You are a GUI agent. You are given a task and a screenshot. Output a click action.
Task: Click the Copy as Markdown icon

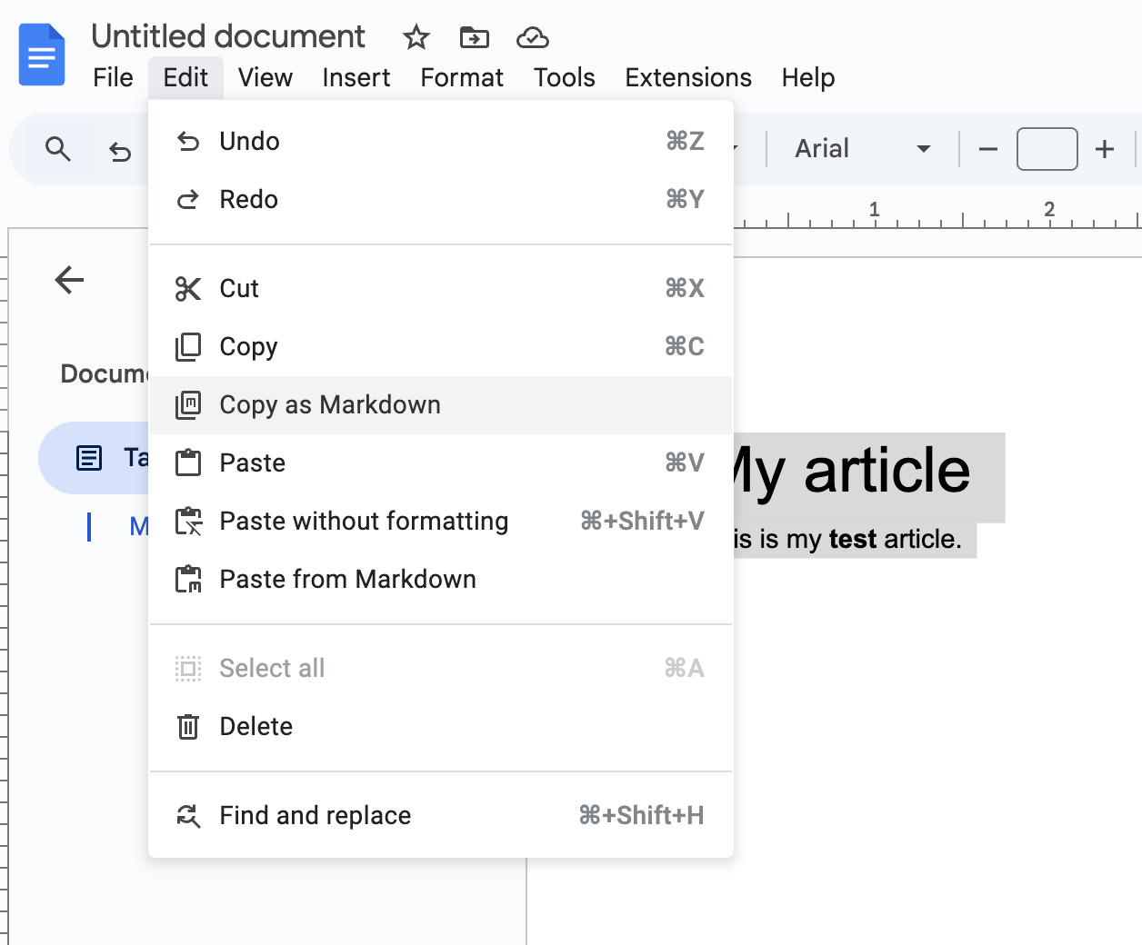(187, 404)
